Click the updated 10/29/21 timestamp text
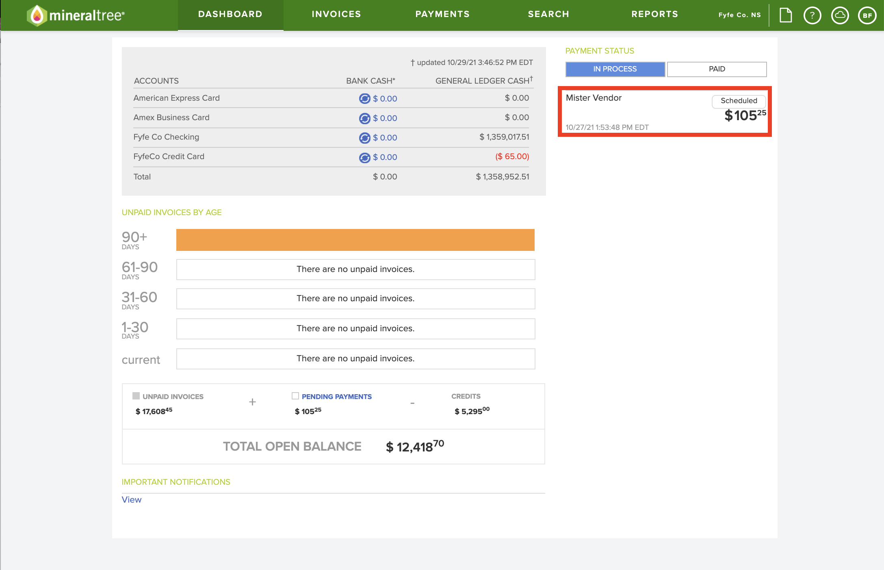This screenshot has height=570, width=884. click(472, 63)
